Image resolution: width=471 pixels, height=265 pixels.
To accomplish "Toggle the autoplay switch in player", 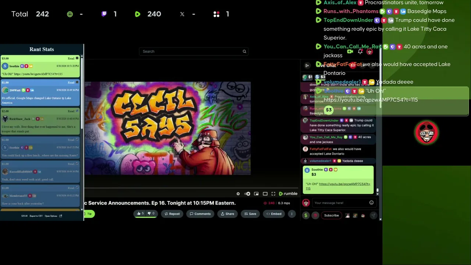I will [x=247, y=194].
